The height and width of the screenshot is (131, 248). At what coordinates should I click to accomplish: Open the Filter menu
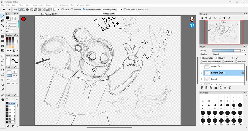[21, 5]
